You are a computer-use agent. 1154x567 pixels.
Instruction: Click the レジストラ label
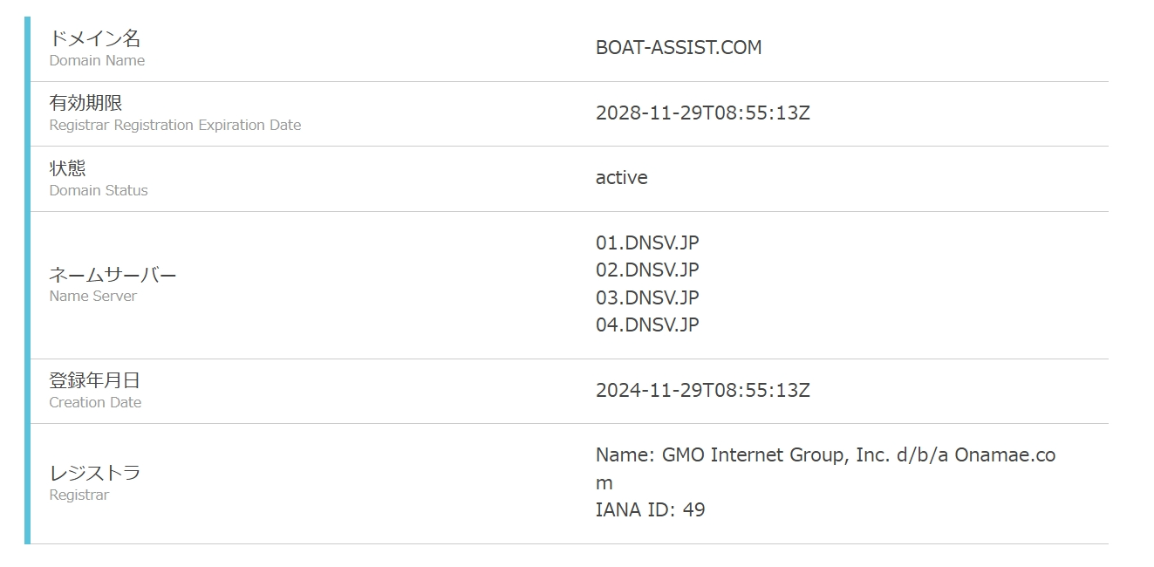click(x=94, y=473)
